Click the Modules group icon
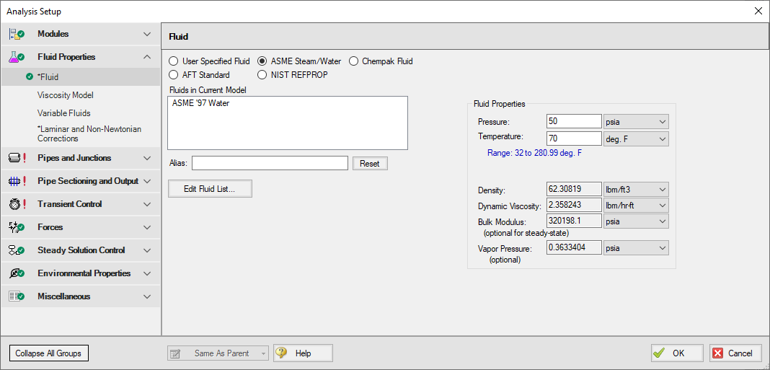The width and height of the screenshot is (770, 370). 17,34
